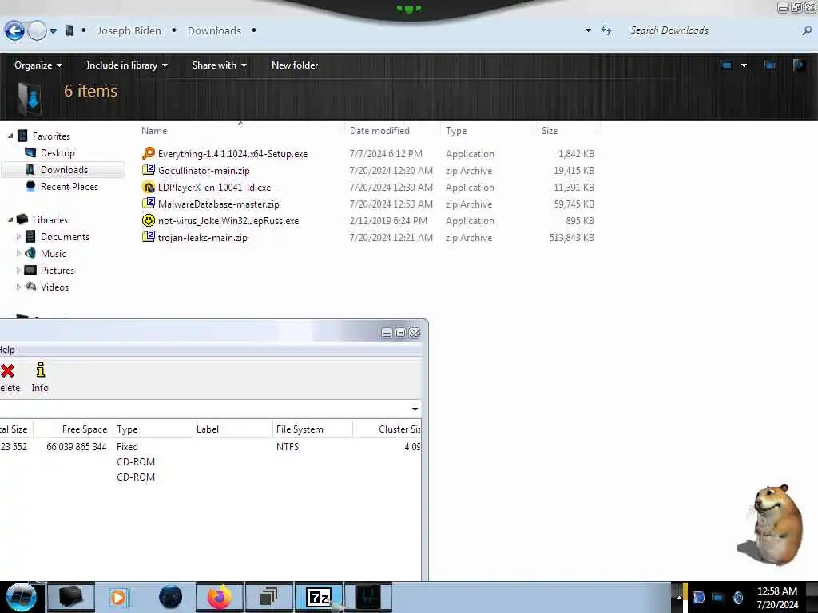Select Joseph Biden in the address breadcrumb
This screenshot has height=613, width=818.
[x=129, y=31]
